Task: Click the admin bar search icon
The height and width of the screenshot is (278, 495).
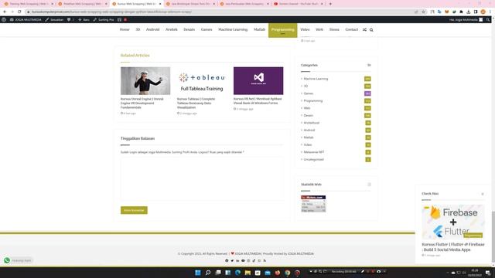Action: tap(488, 19)
